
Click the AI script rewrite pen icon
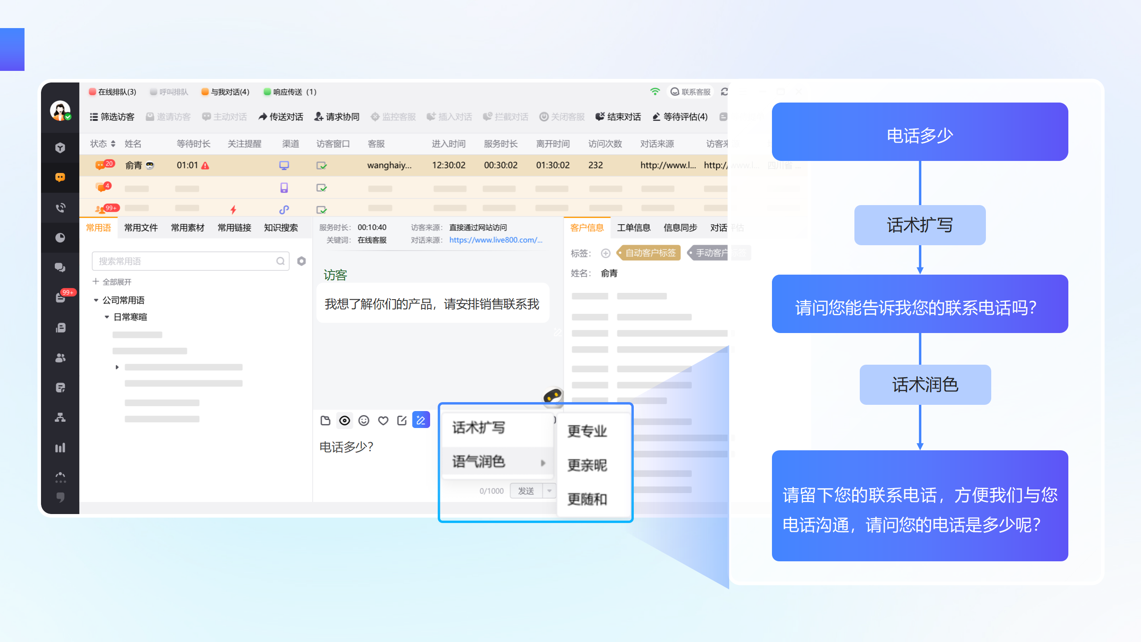click(x=421, y=420)
